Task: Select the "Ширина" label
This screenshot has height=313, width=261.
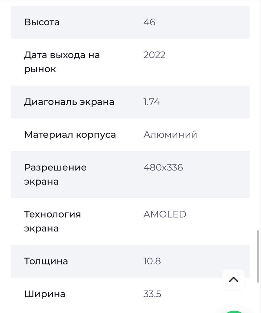Action: click(x=45, y=294)
